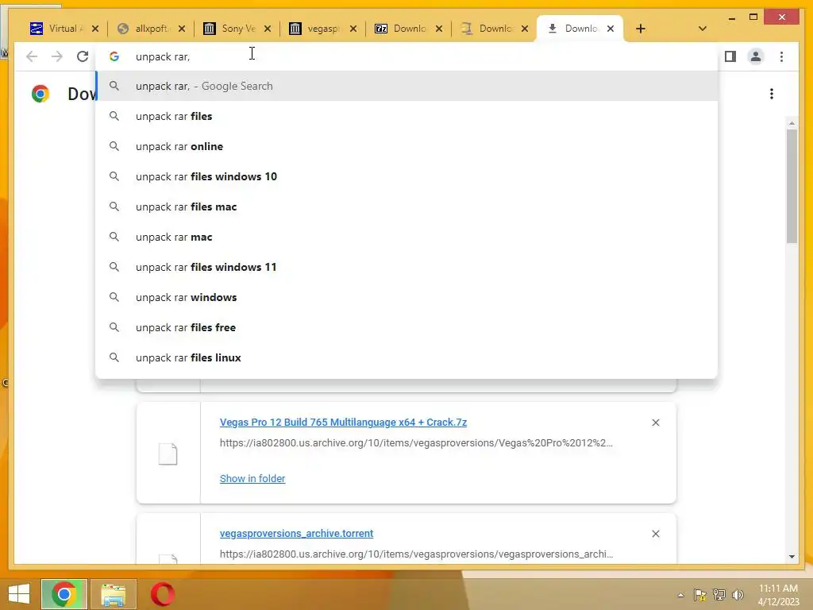The image size is (813, 610).
Task: Show hidden tray icons arrow
Action: [680, 595]
